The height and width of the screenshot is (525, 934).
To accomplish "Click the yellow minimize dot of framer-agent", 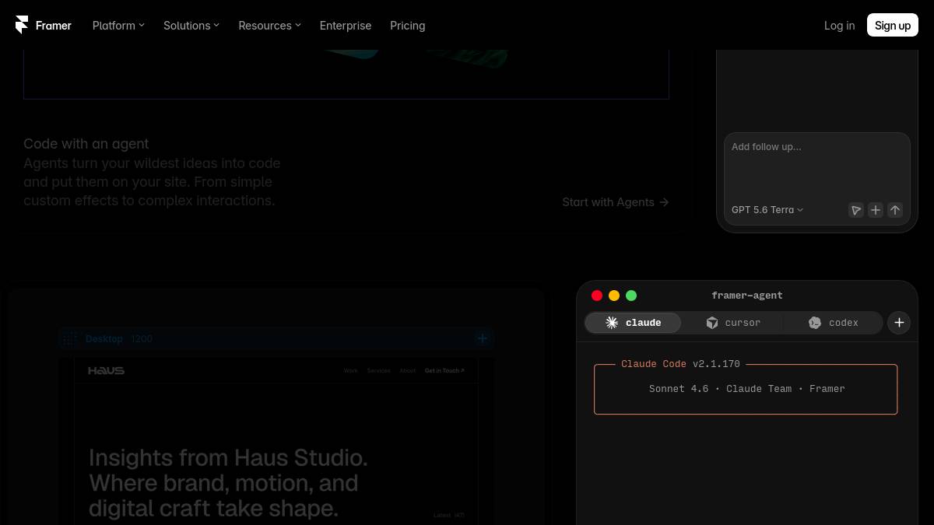I will 614,296.
